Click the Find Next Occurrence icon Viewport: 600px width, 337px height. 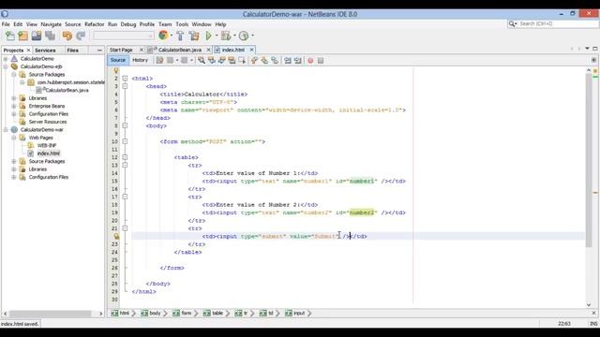221,60
